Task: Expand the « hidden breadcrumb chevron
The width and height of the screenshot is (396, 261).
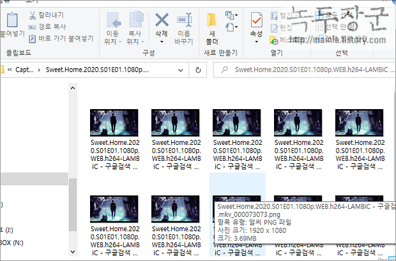Action: (x=10, y=70)
